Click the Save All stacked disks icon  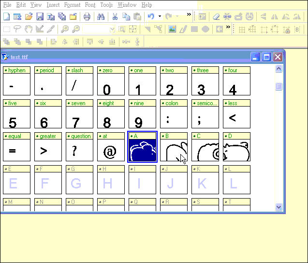pos(62,17)
